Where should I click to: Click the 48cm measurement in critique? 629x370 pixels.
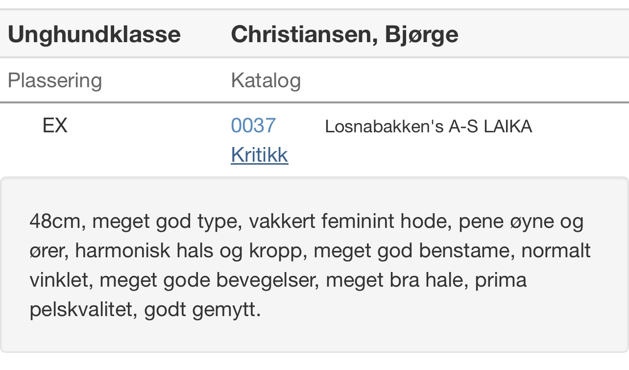click(x=54, y=222)
